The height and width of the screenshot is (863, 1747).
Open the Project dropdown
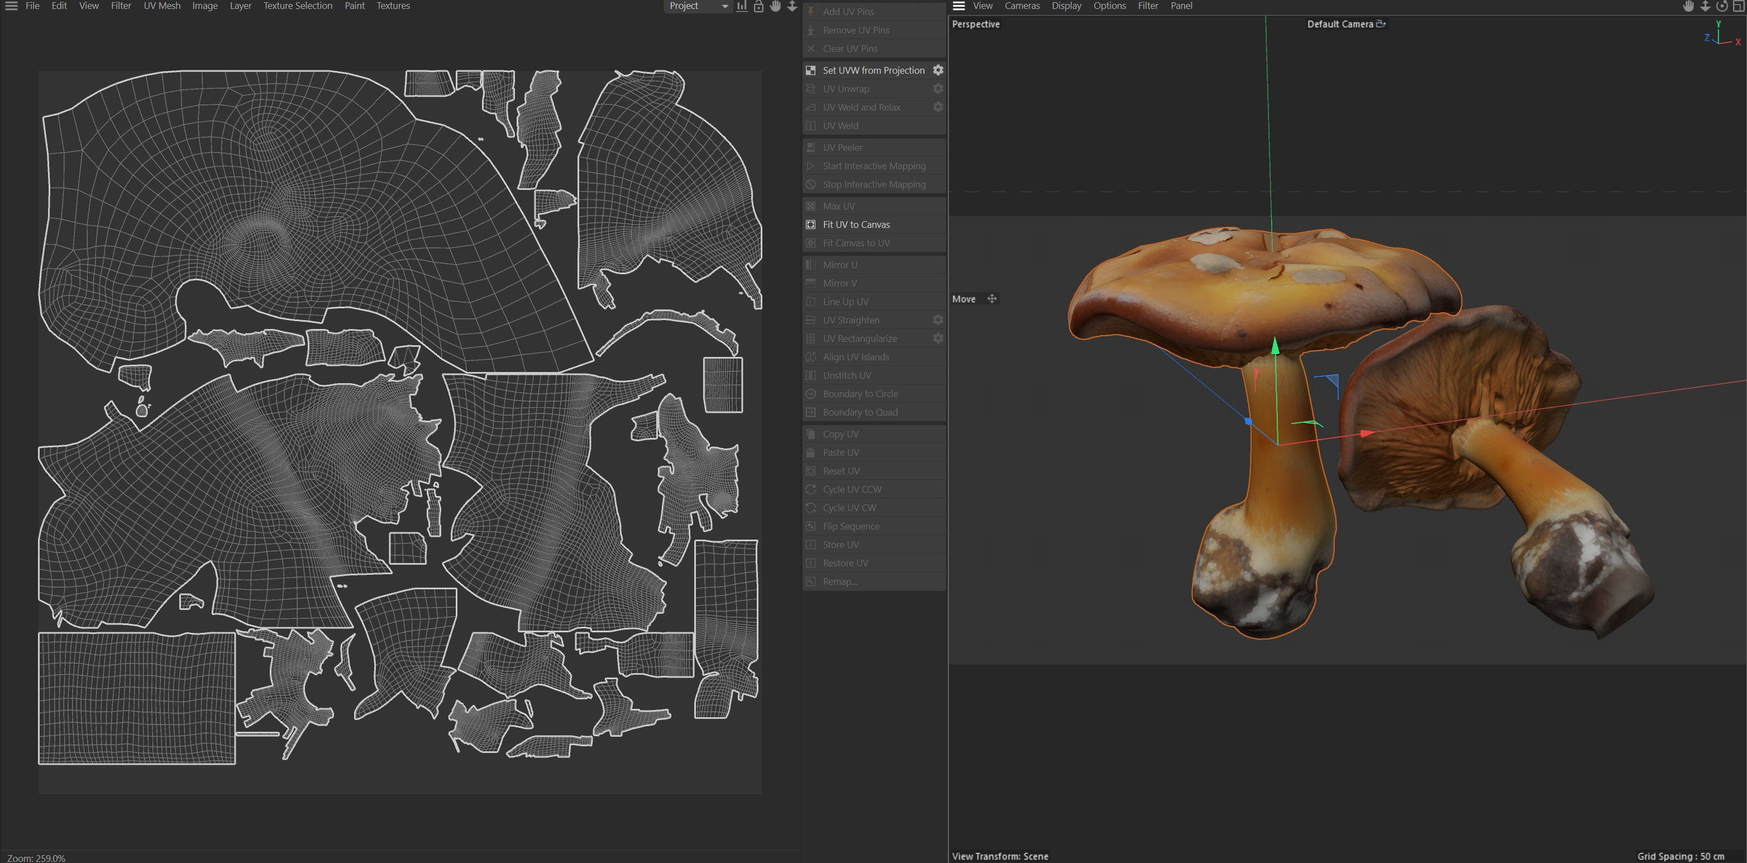tap(697, 6)
